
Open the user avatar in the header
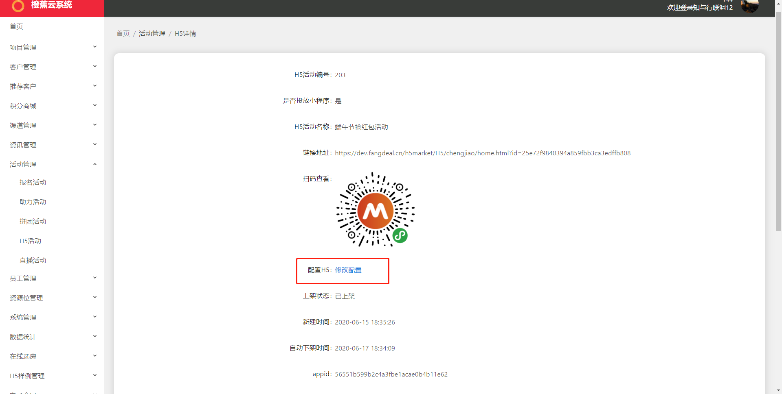(749, 6)
